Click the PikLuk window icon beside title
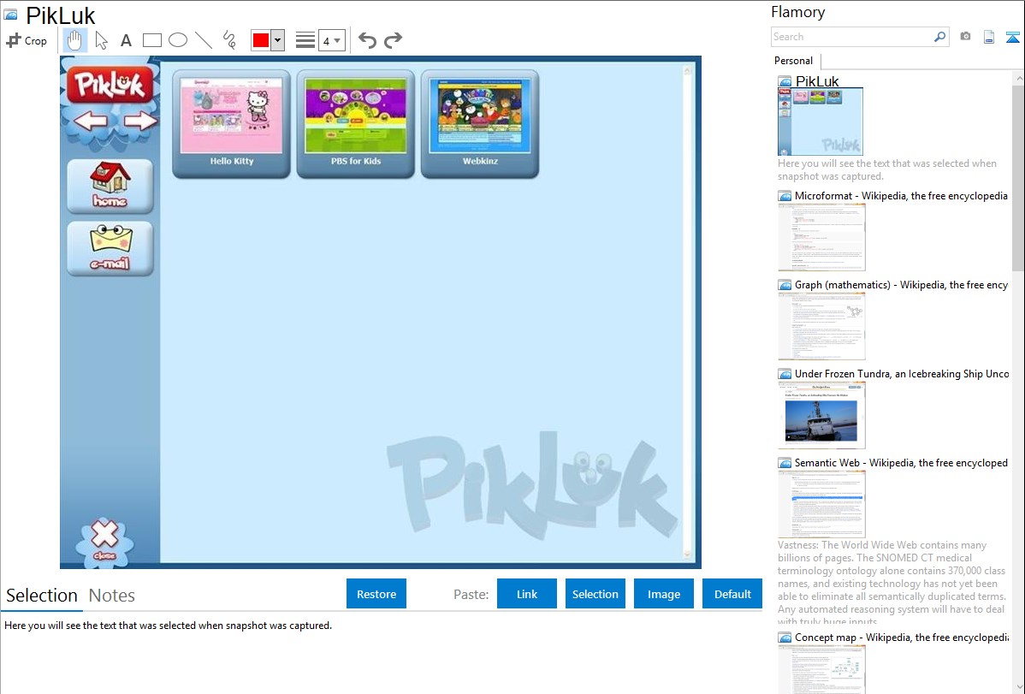 point(10,15)
